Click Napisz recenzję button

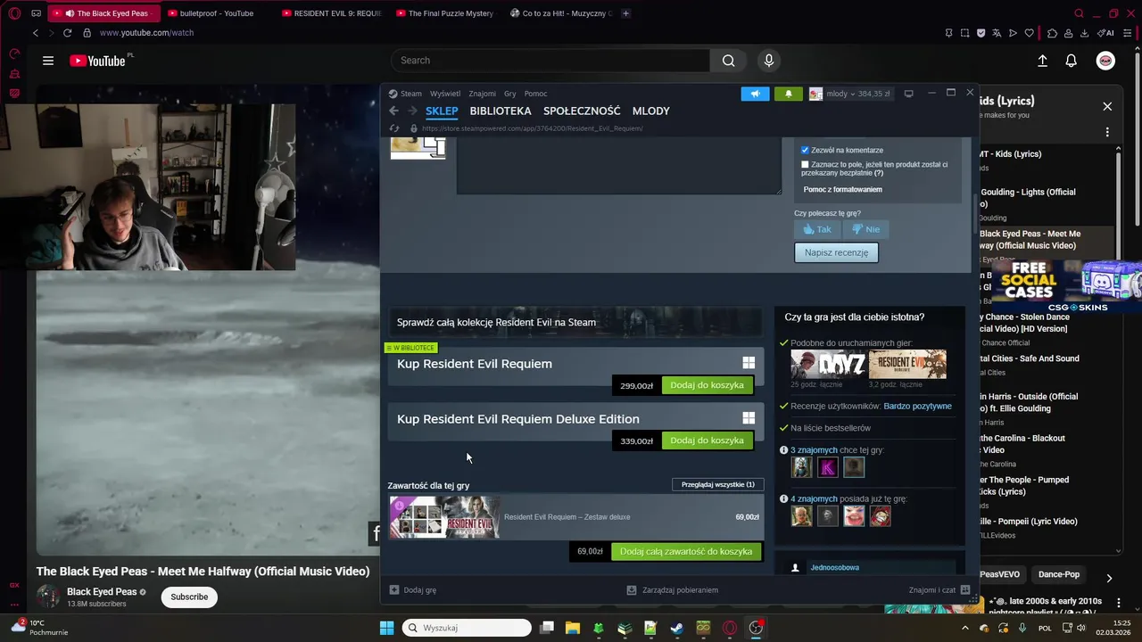pyautogui.click(x=836, y=252)
